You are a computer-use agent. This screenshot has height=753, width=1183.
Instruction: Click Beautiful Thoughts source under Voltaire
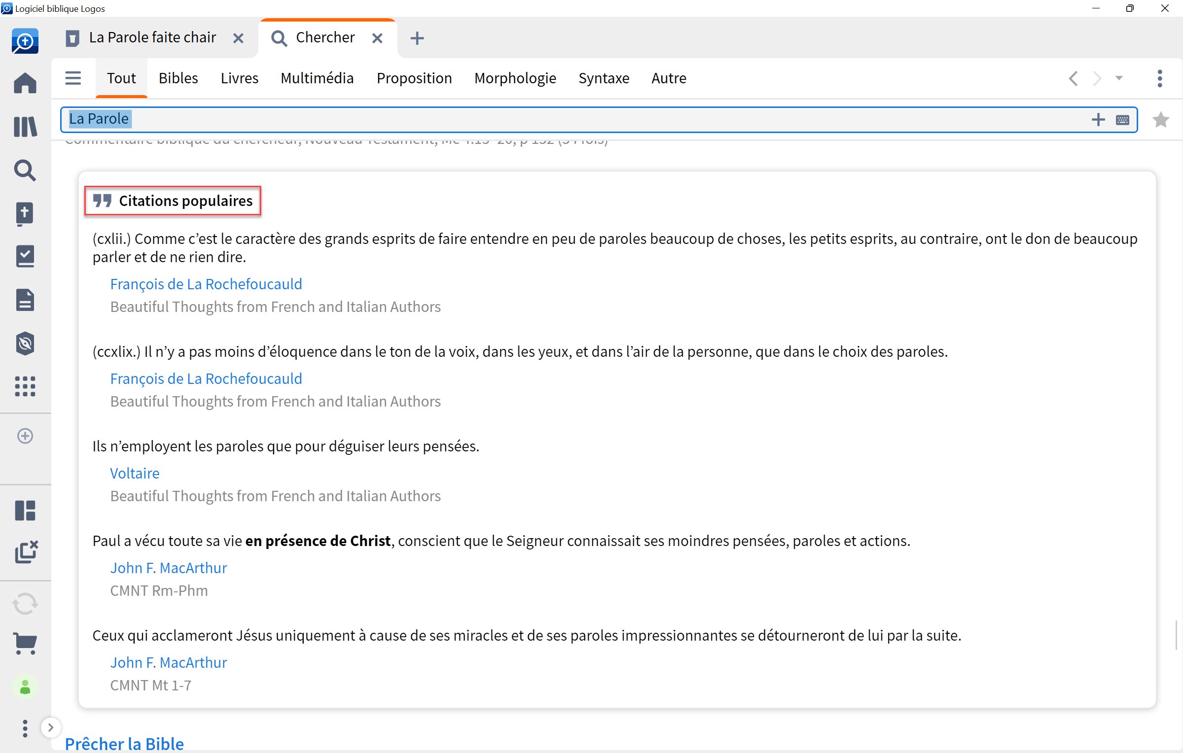click(275, 496)
